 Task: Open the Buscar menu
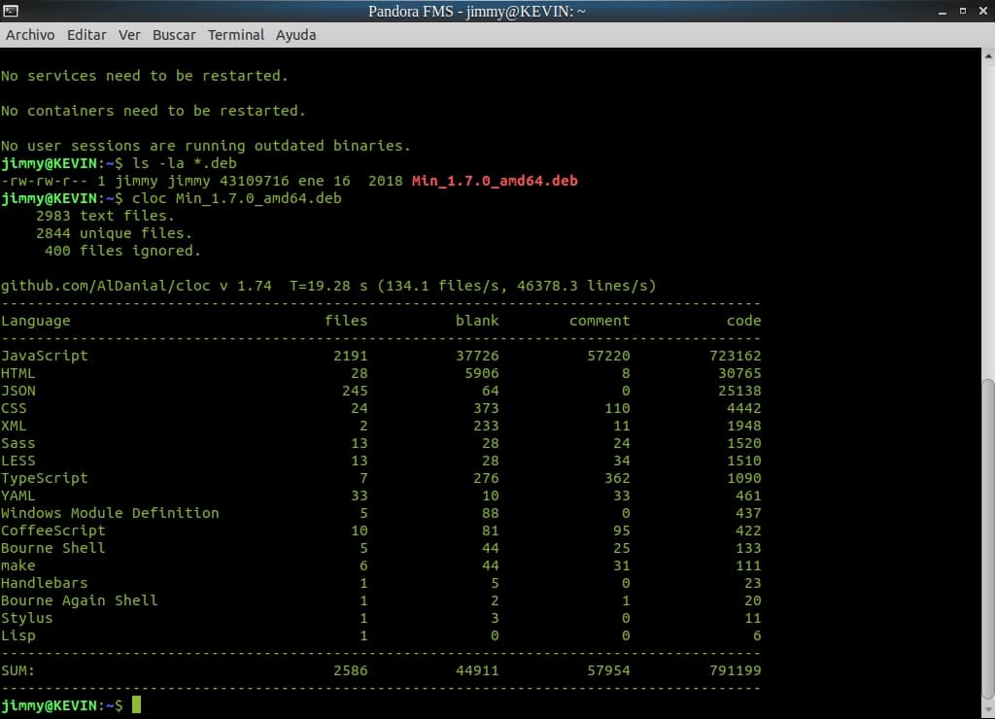click(174, 34)
